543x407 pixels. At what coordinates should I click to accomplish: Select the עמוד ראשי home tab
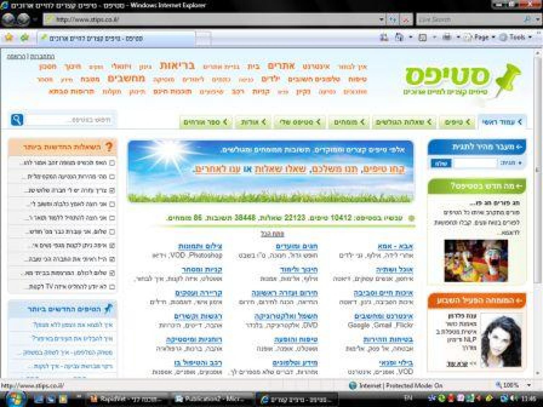502,122
